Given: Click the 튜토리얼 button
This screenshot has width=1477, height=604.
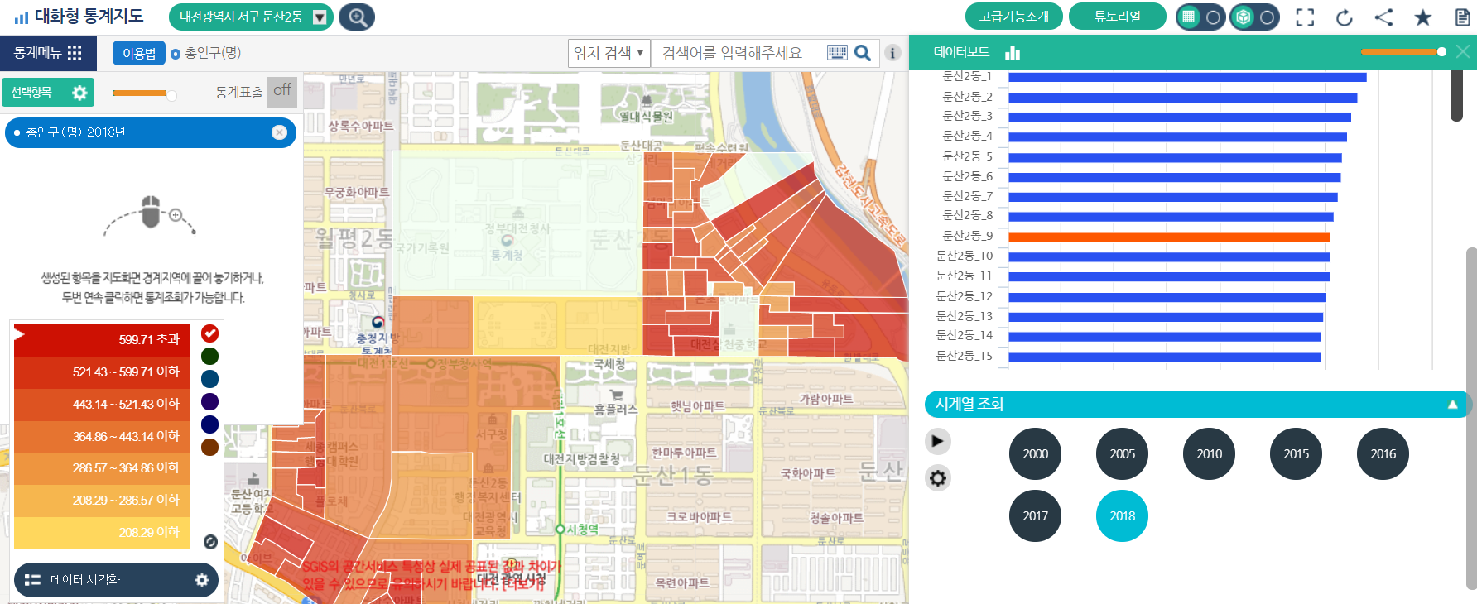Looking at the screenshot, I should coord(1117,17).
